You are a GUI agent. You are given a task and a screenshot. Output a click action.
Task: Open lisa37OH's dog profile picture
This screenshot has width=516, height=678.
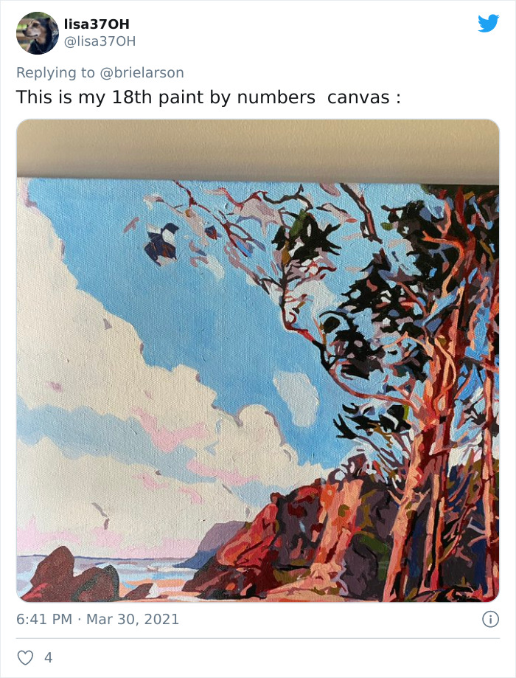pyautogui.click(x=37, y=33)
